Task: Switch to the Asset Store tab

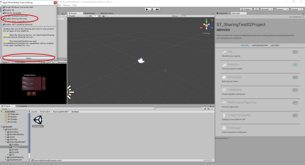Action: pos(107,13)
